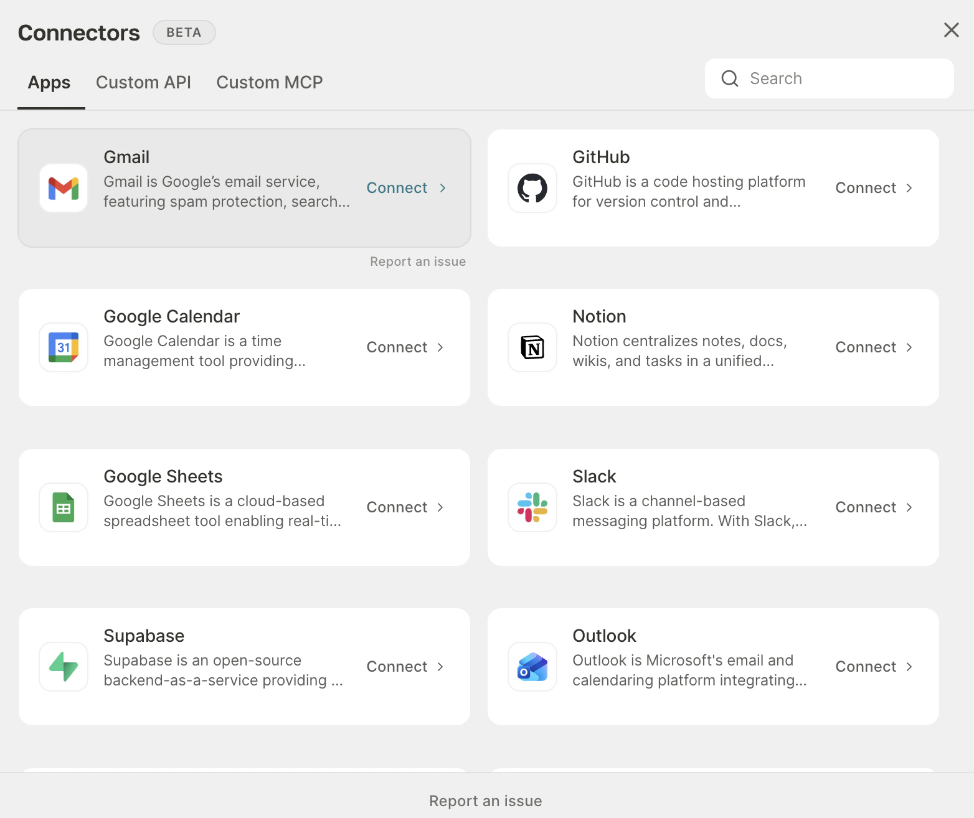Click the Gmail card title
This screenshot has width=974, height=818.
click(126, 157)
